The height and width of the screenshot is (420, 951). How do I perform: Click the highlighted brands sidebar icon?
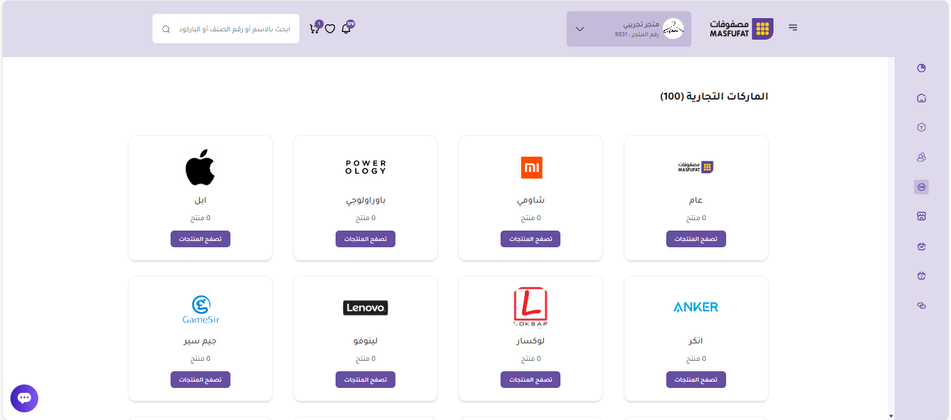click(x=922, y=187)
